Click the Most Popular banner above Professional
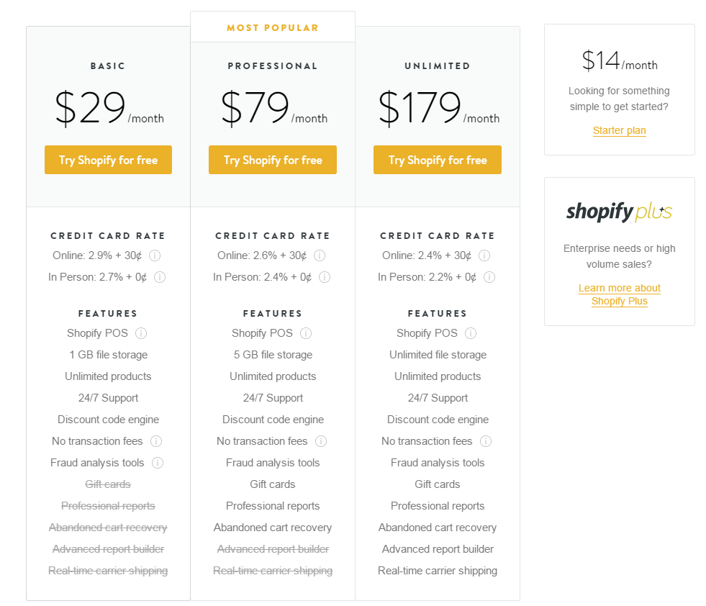 pos(273,27)
